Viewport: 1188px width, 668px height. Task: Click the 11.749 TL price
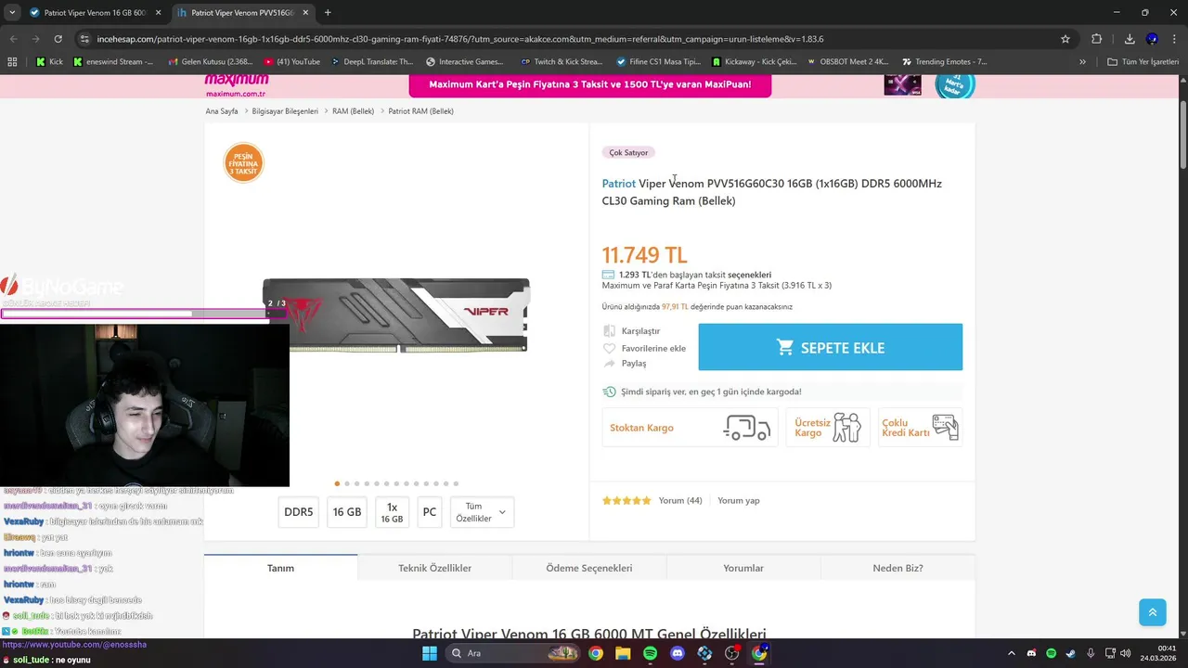(644, 254)
